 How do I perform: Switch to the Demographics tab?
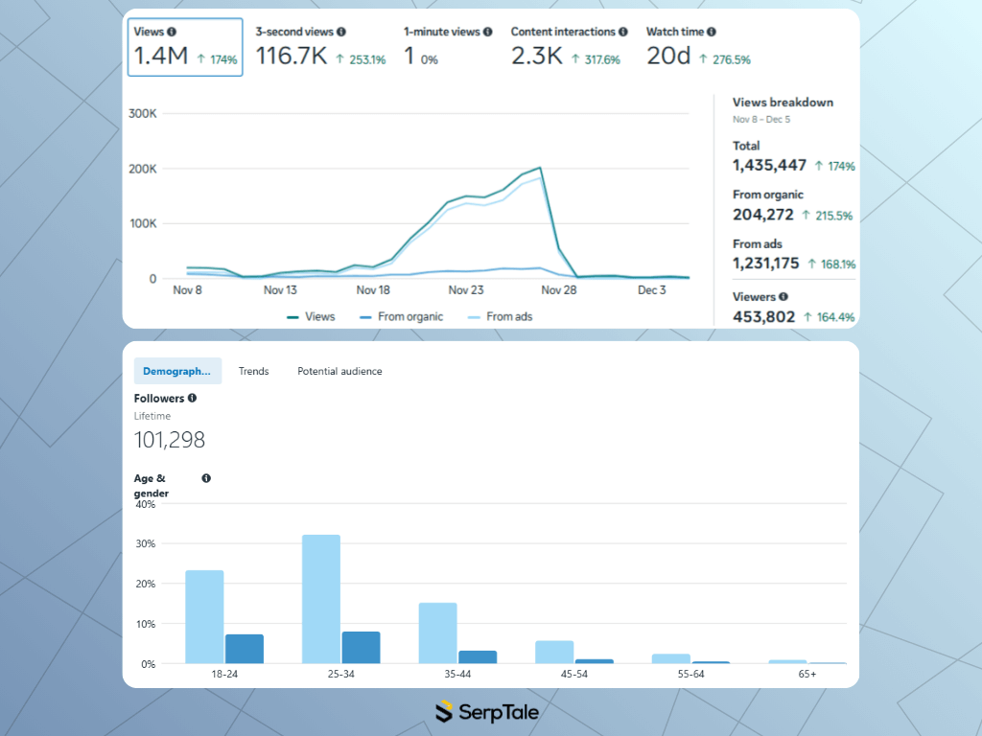(x=177, y=371)
